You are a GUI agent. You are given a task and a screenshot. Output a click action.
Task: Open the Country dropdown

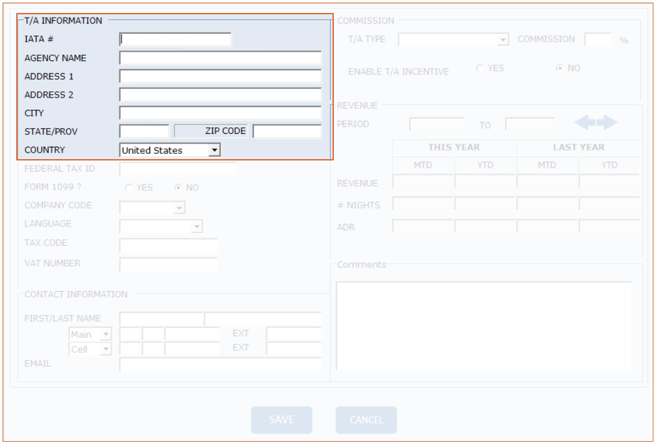[x=214, y=150]
